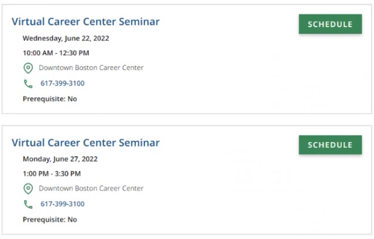Click Prerequisite: No in the June 27 card
Viewport: 374px width, 239px height.
coord(50,219)
